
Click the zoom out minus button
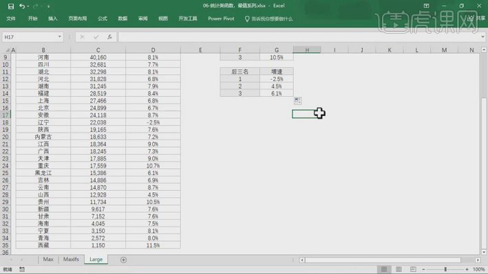point(423,269)
